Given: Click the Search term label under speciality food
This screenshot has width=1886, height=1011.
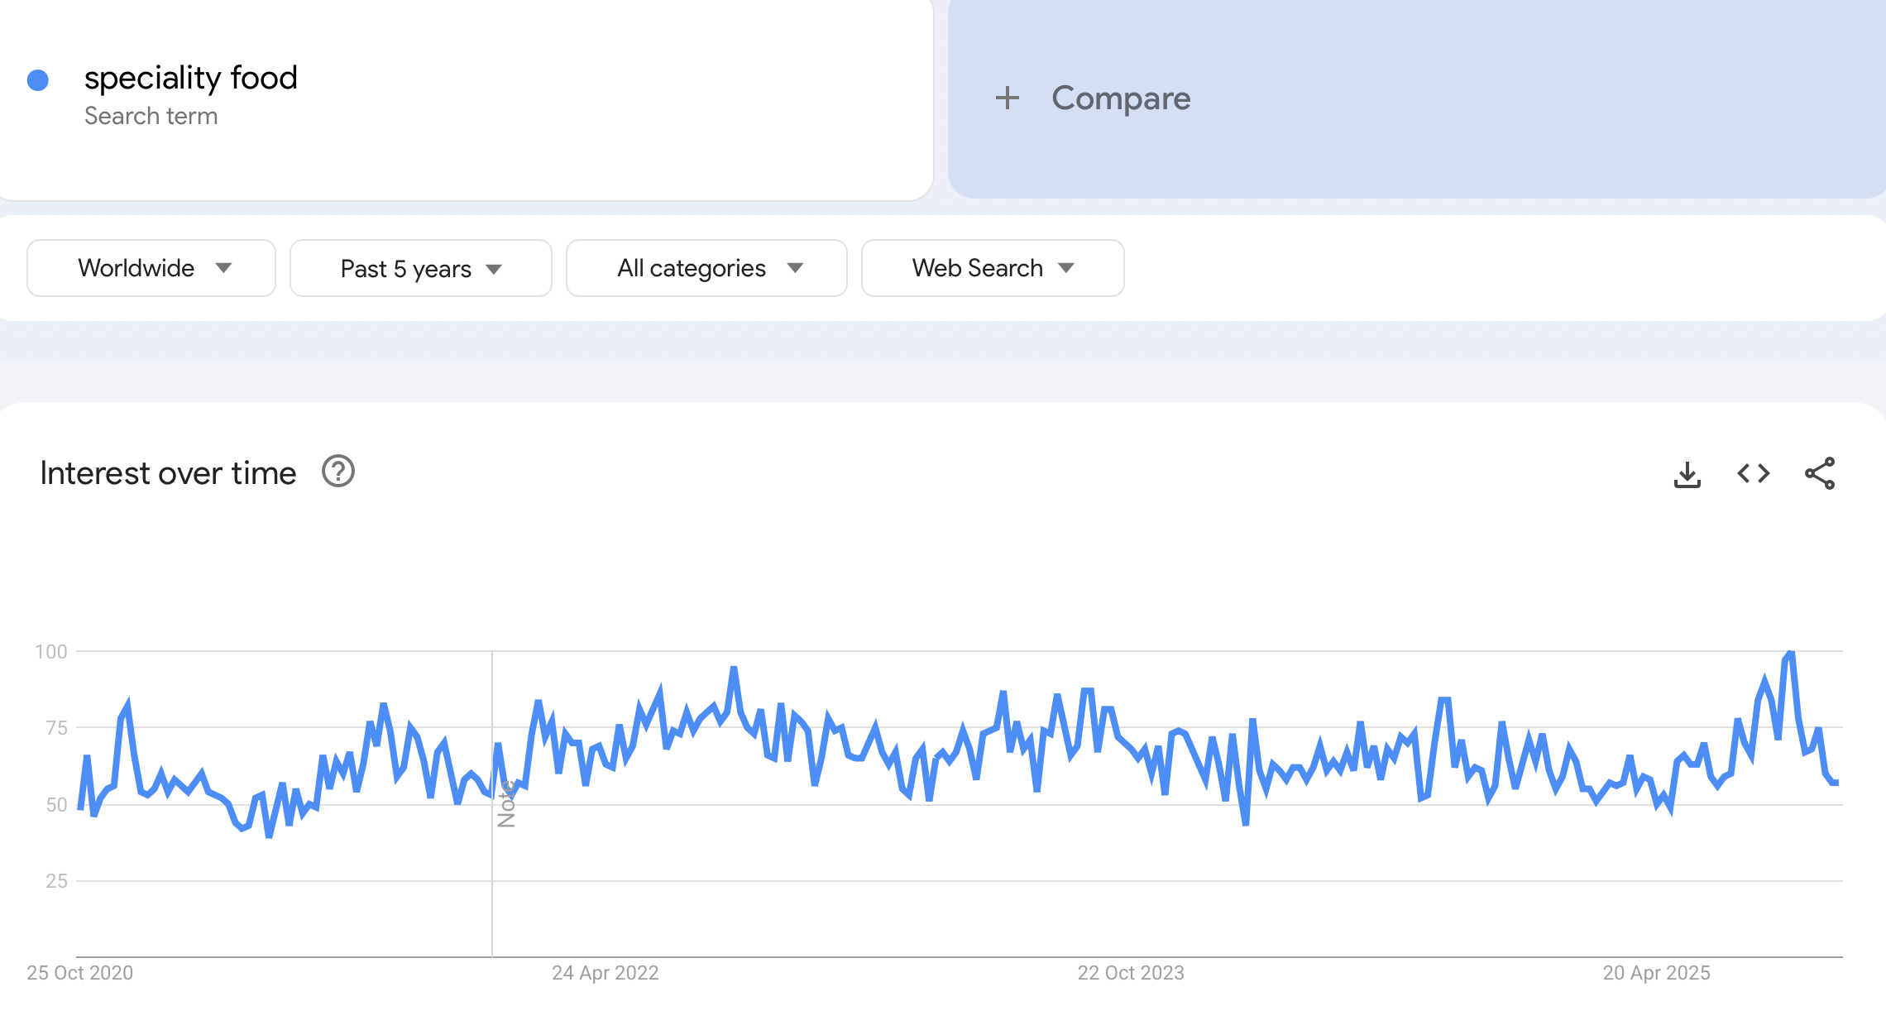Looking at the screenshot, I should click(x=151, y=116).
